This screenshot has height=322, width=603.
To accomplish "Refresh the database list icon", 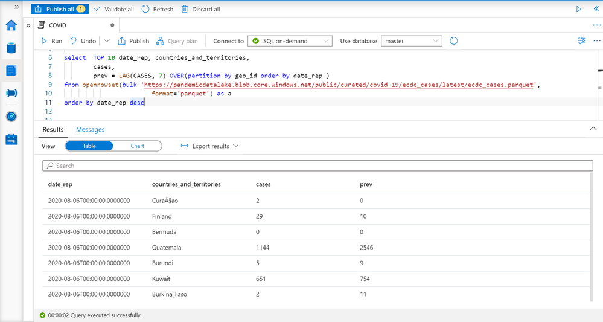I will (454, 41).
